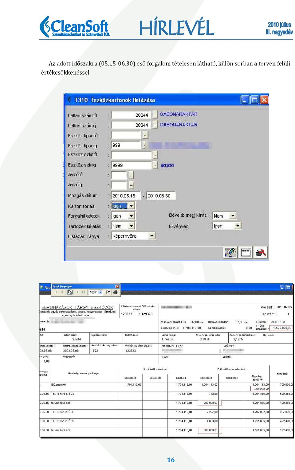Open the Érvényes dropdown
The width and height of the screenshot is (295, 470).
pos(238,226)
